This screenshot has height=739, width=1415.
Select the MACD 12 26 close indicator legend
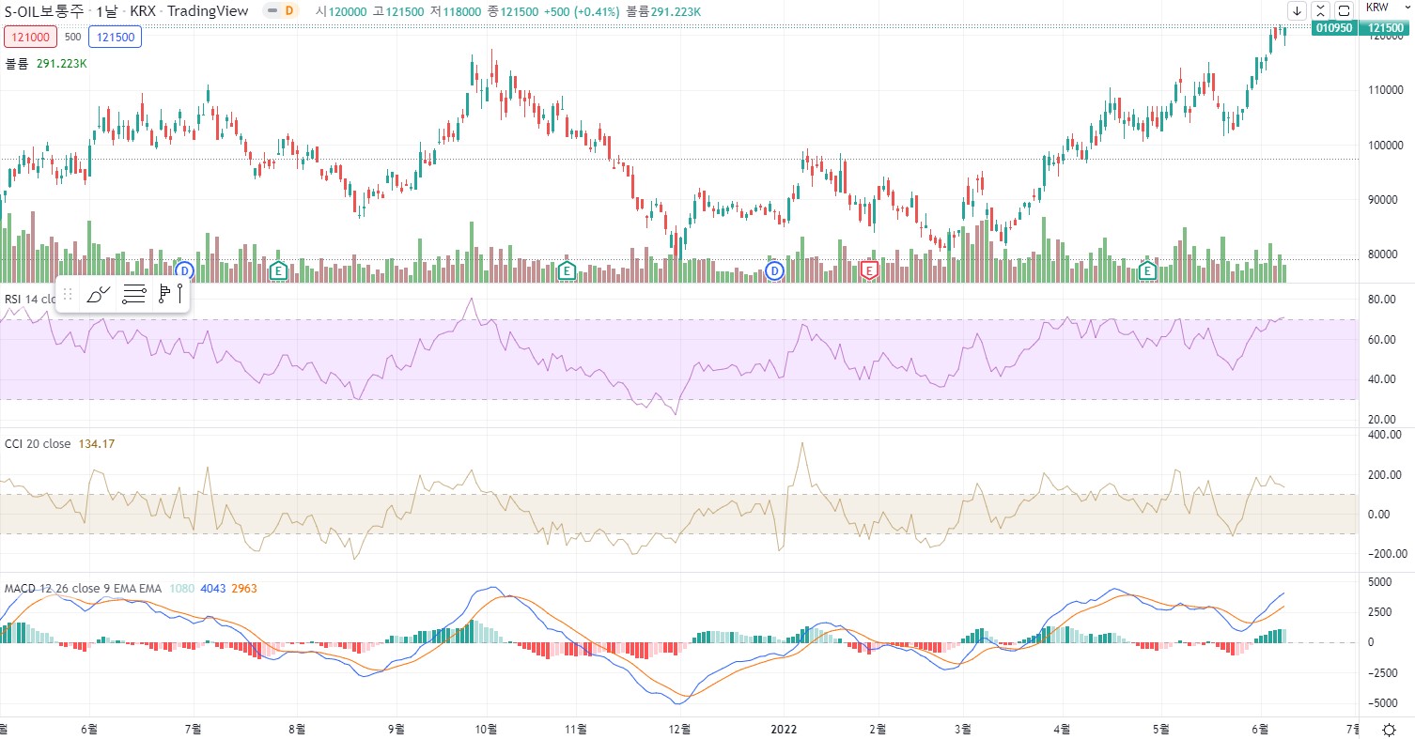pos(83,588)
